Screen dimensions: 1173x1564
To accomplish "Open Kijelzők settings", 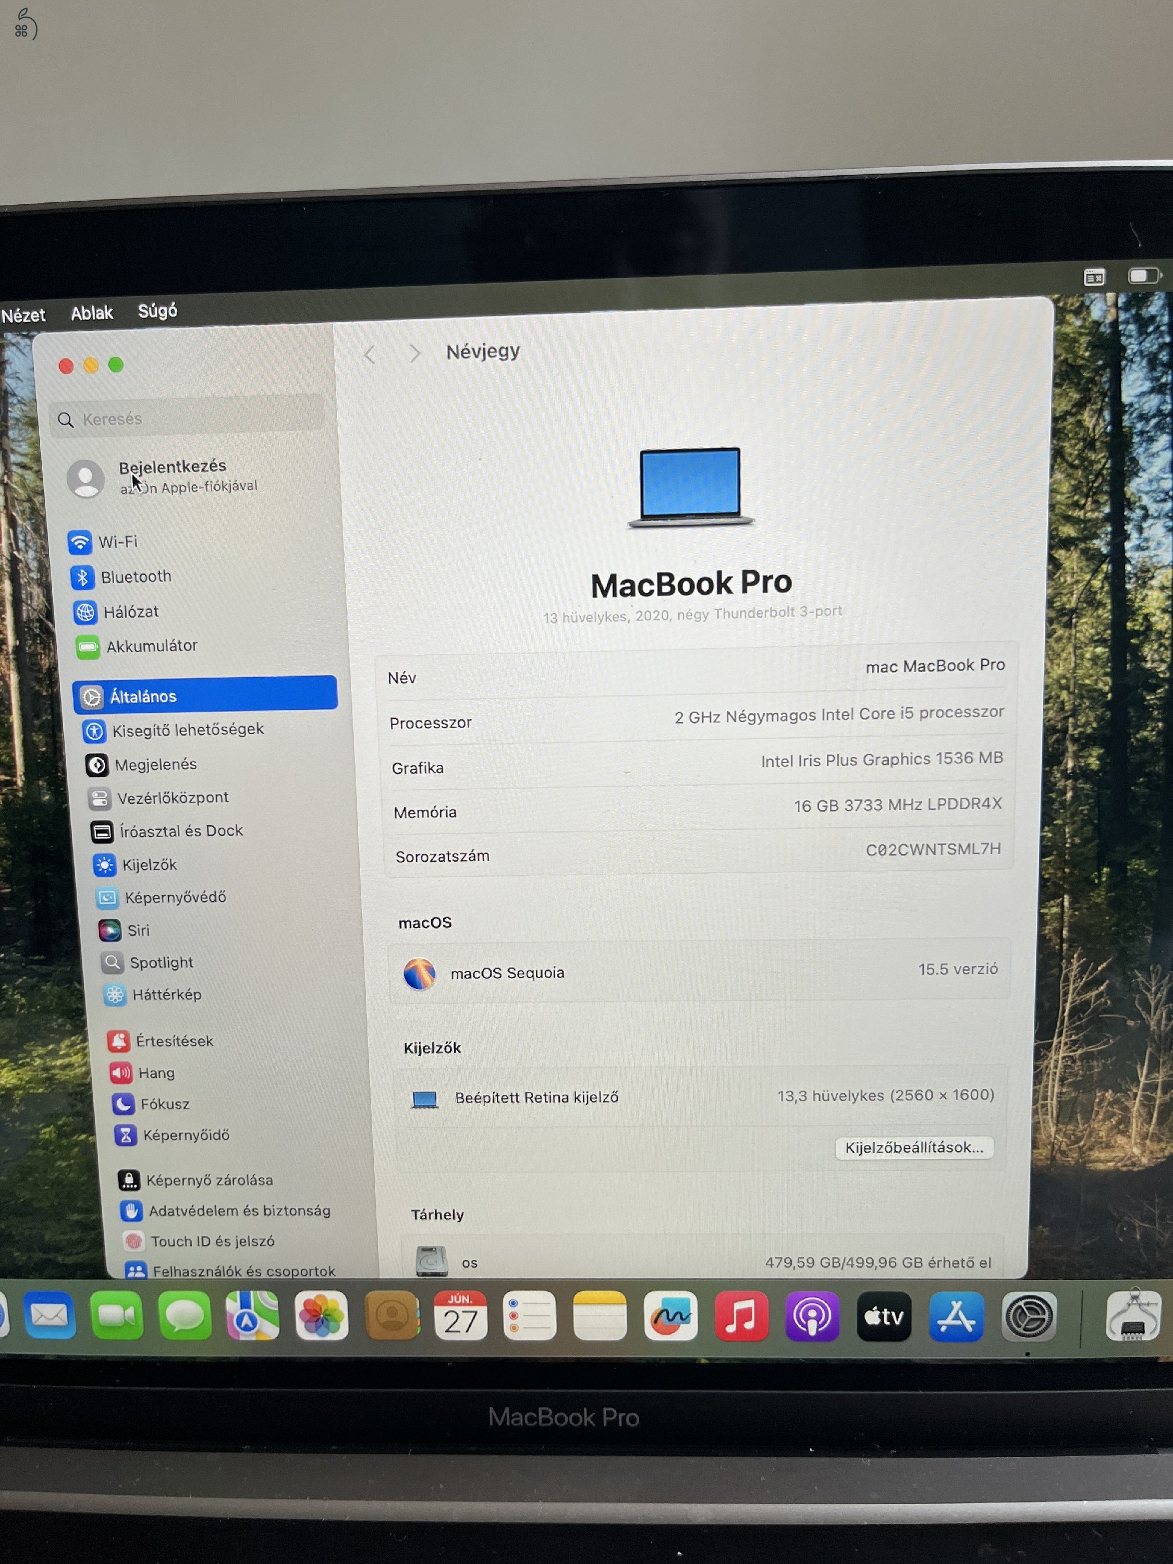I will click(x=149, y=865).
